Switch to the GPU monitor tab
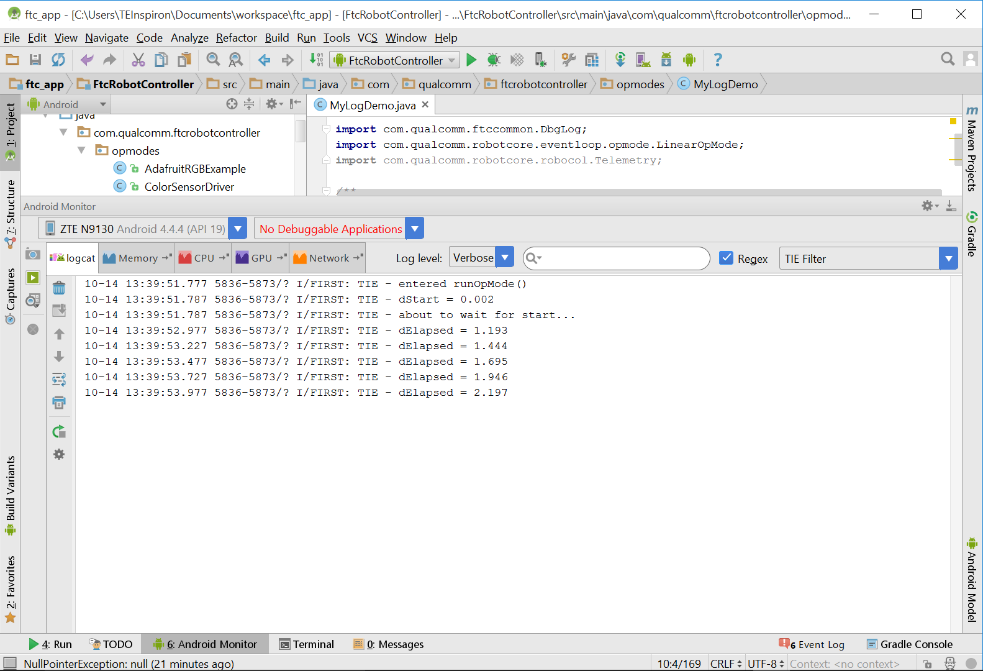The width and height of the screenshot is (983, 671). (261, 258)
